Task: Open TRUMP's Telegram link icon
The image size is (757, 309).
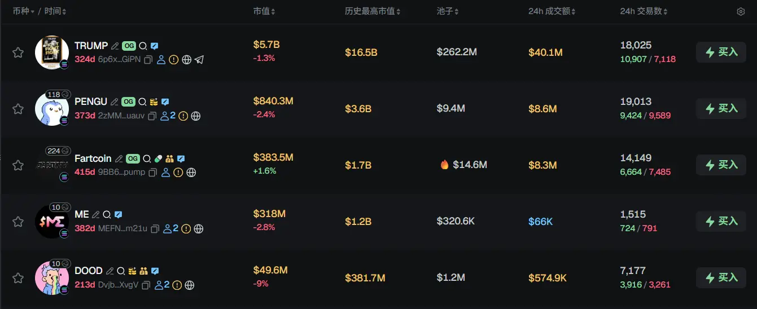Action: (x=199, y=59)
